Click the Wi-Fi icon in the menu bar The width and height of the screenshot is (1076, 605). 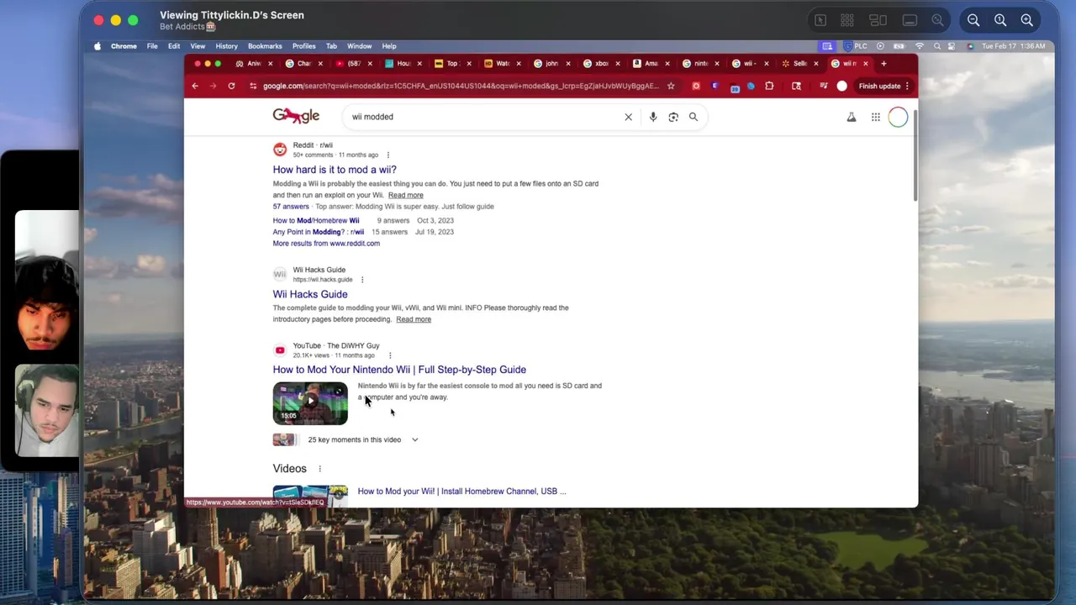click(920, 46)
